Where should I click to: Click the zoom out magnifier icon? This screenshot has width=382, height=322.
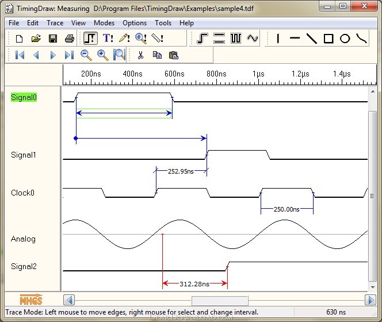[x=86, y=55]
